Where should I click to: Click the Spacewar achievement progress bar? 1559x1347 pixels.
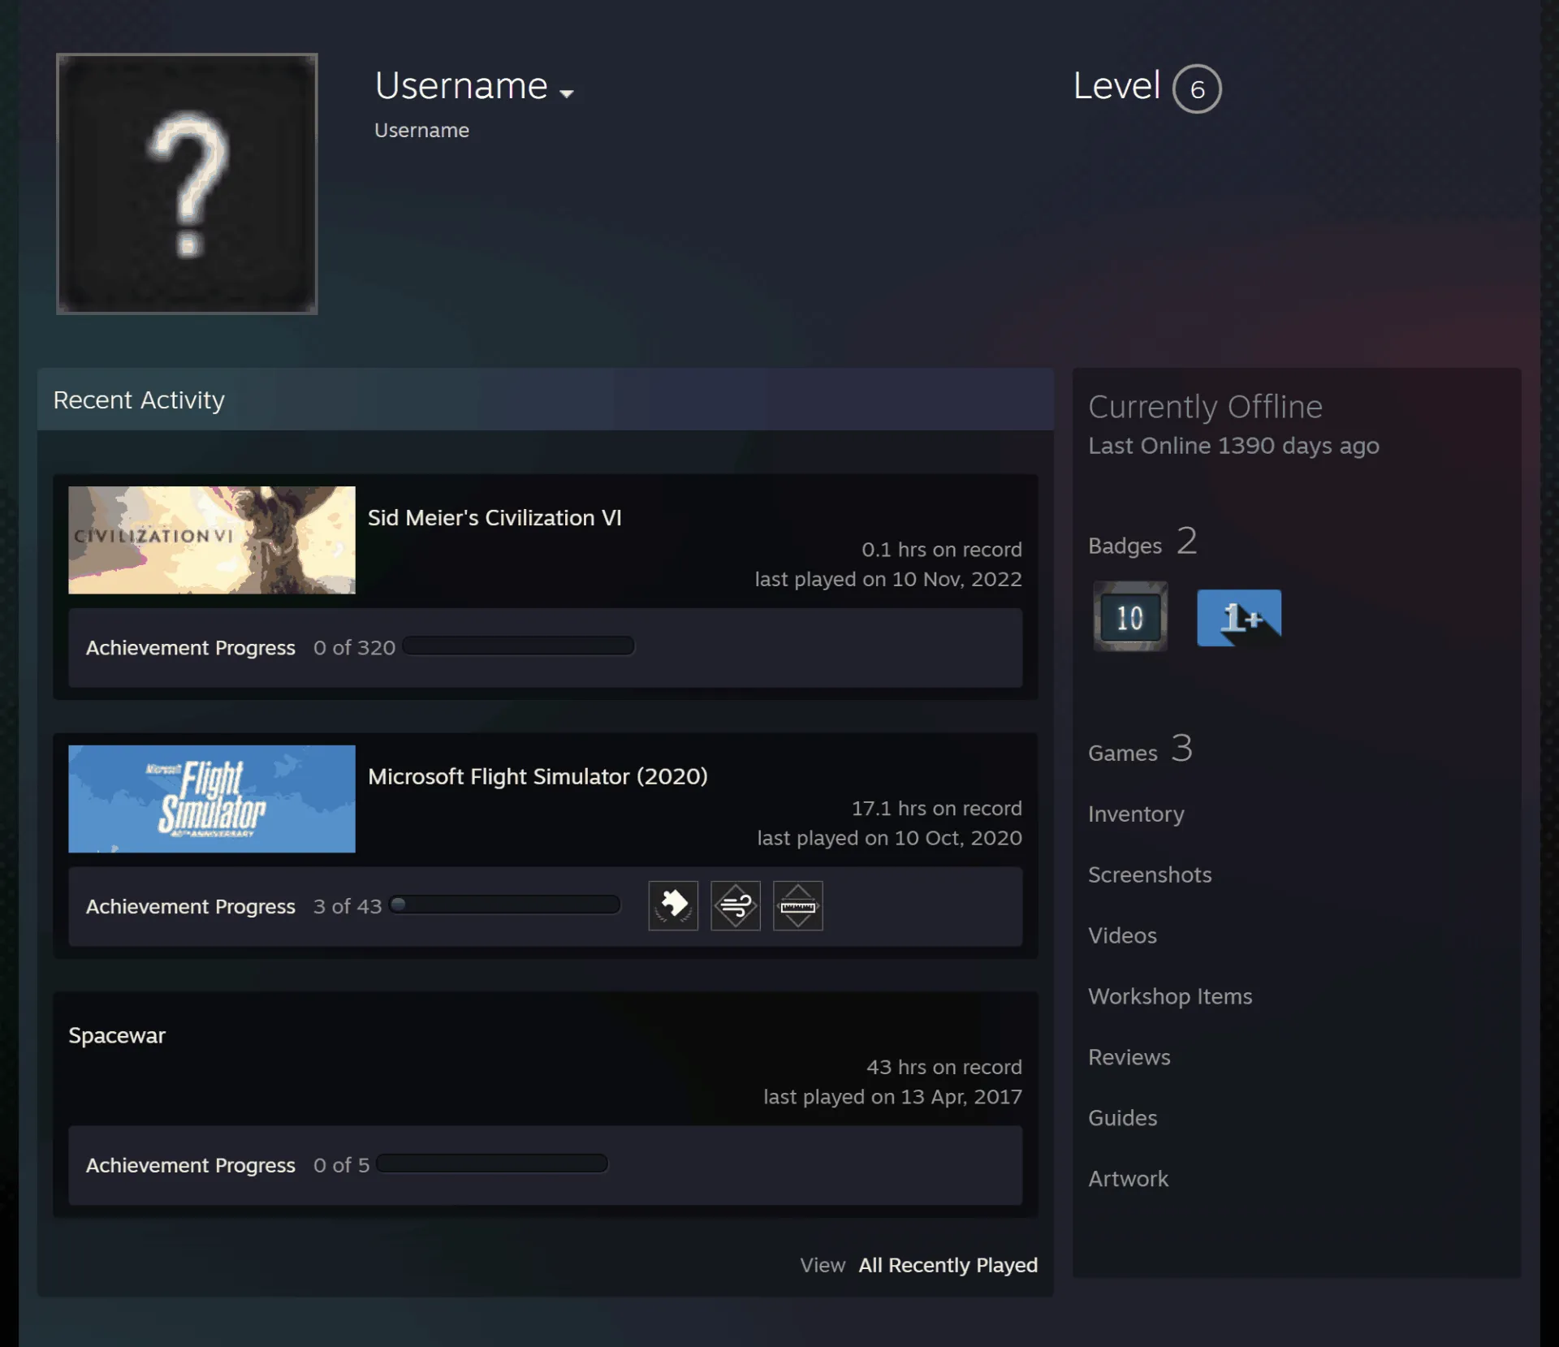pyautogui.click(x=492, y=1164)
